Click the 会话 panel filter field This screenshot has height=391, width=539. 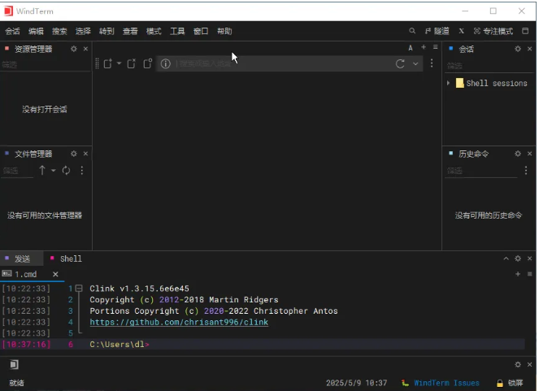489,66
